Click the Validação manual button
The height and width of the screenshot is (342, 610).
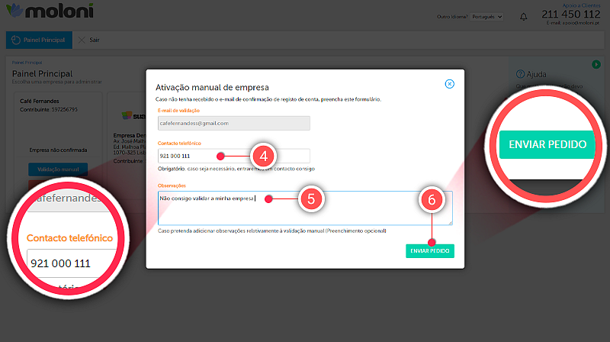(x=58, y=169)
